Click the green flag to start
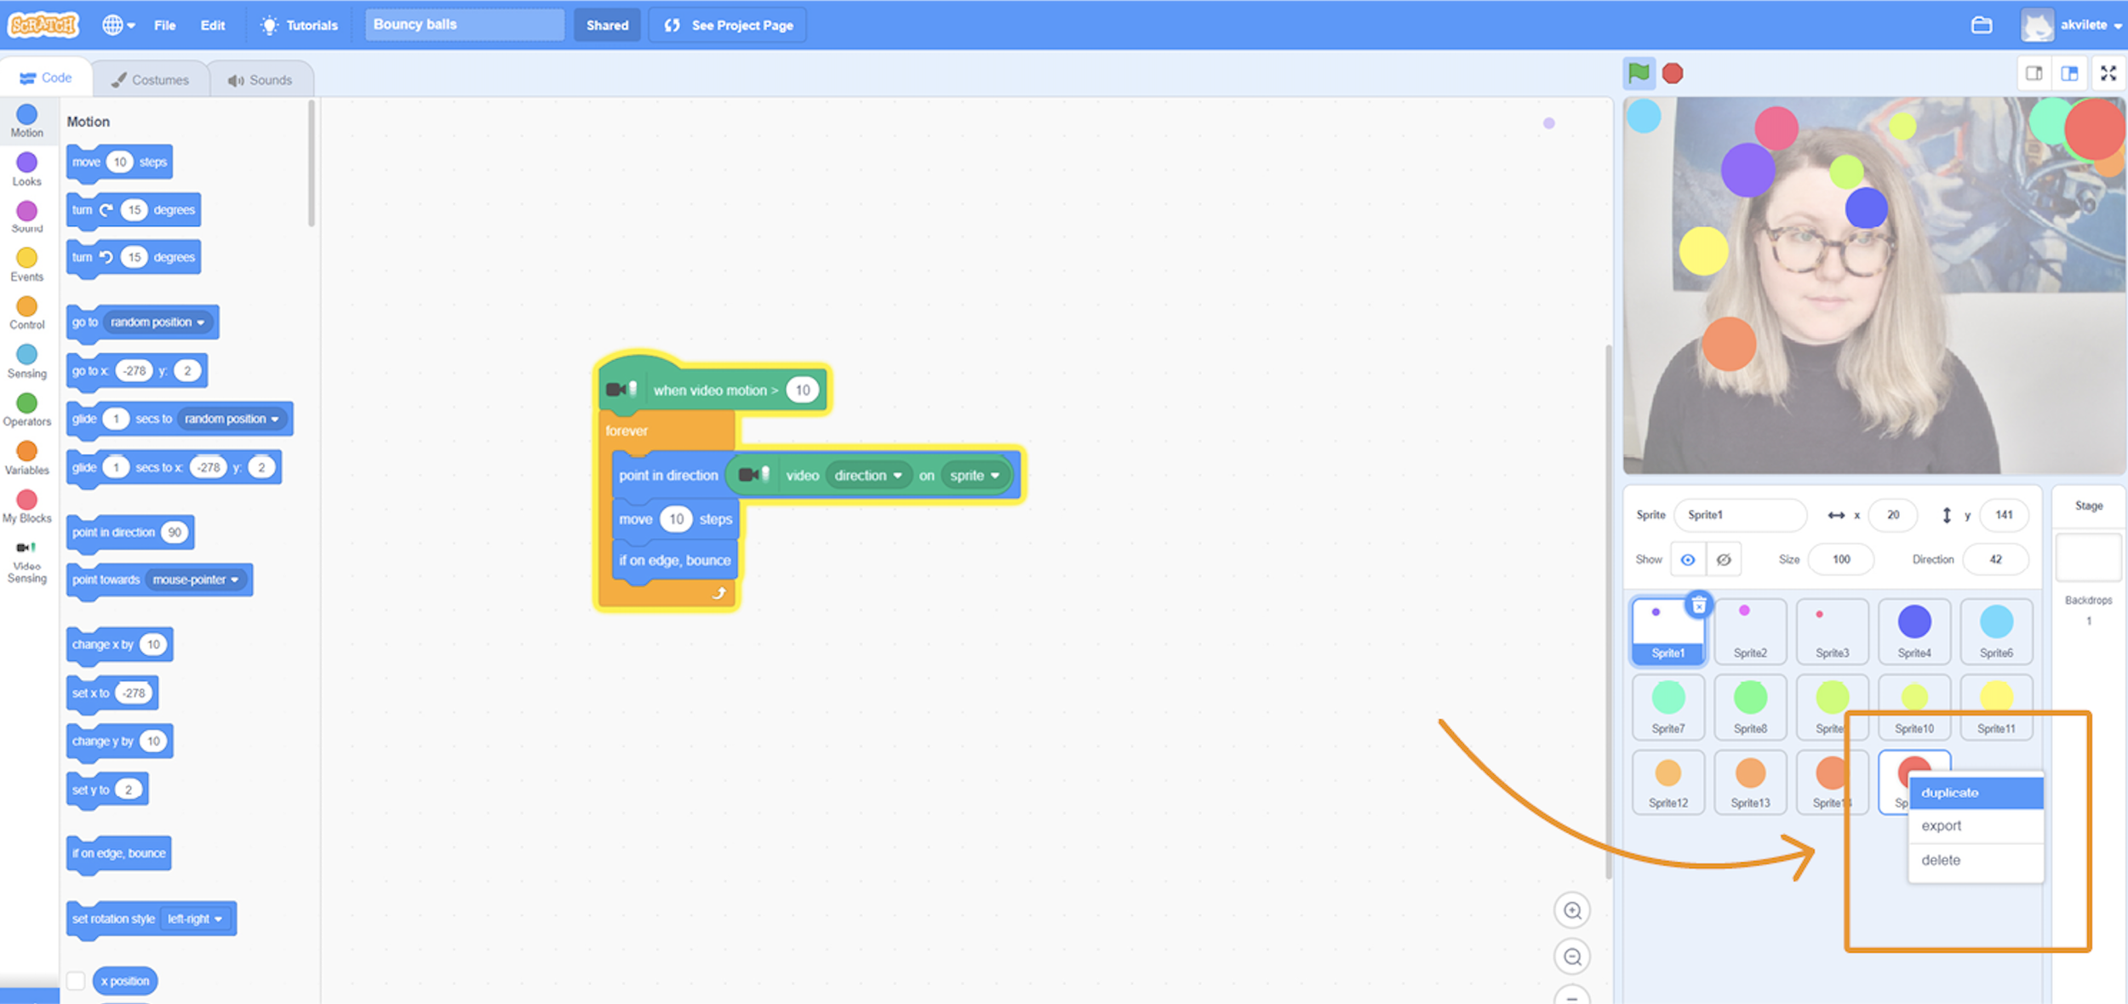2128x1004 pixels. click(x=1639, y=73)
